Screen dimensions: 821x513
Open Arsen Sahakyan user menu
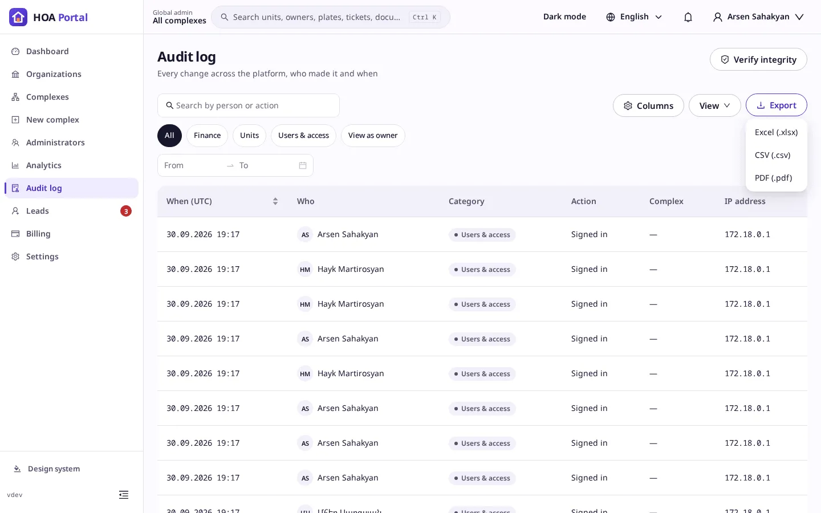(x=758, y=17)
